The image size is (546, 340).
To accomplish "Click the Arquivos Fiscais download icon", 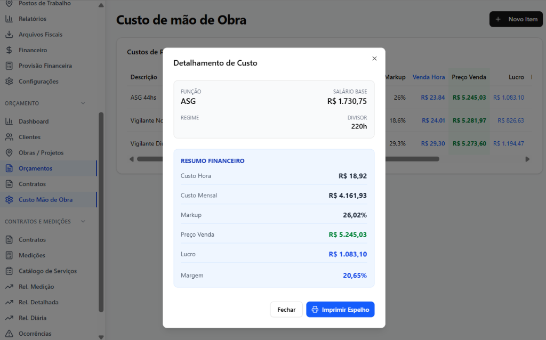I will 9,35.
